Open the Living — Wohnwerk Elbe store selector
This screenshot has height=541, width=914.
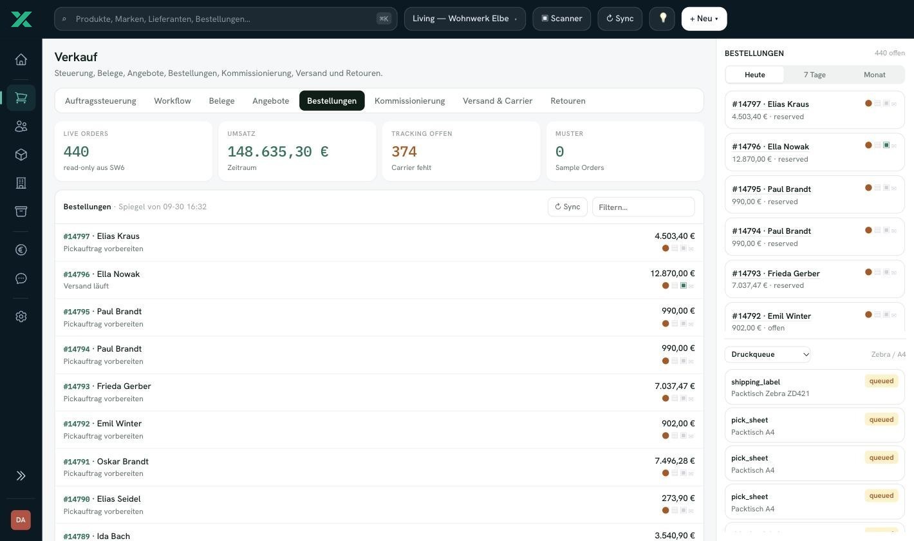point(465,19)
